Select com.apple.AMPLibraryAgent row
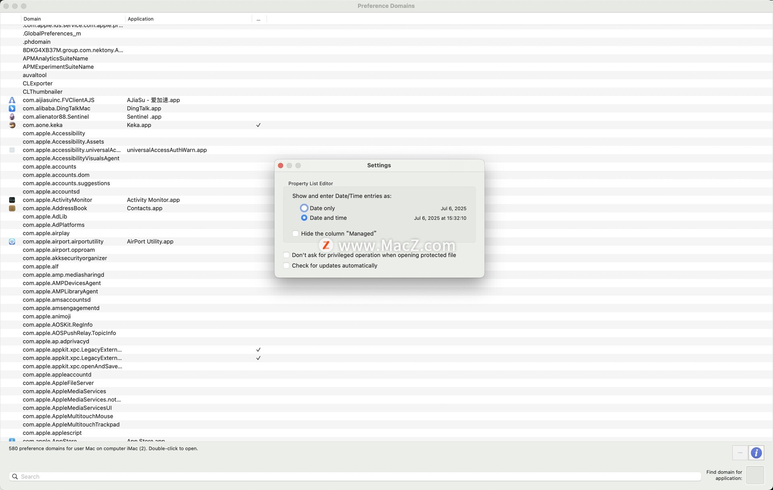Viewport: 773px width, 490px height. click(386, 292)
